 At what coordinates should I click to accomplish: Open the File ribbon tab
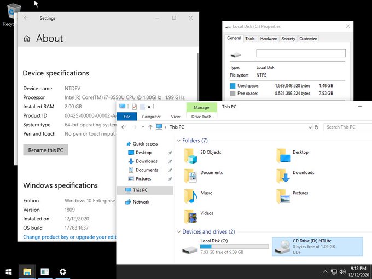click(x=127, y=117)
